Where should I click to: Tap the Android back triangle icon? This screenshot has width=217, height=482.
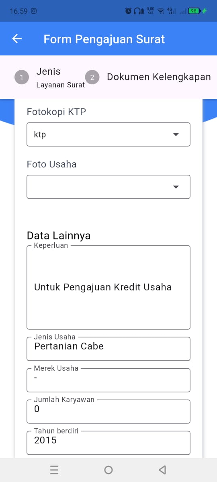tap(162, 470)
